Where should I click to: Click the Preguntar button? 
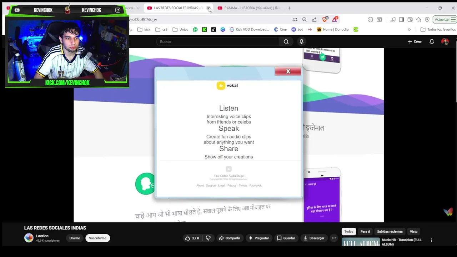pyautogui.click(x=258, y=238)
